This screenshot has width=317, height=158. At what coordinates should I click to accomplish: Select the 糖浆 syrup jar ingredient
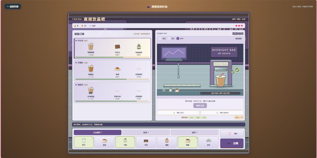click(167, 142)
